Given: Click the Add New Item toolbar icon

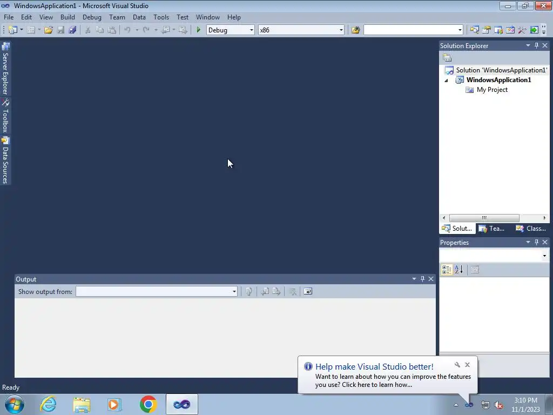Looking at the screenshot, I should click(31, 30).
